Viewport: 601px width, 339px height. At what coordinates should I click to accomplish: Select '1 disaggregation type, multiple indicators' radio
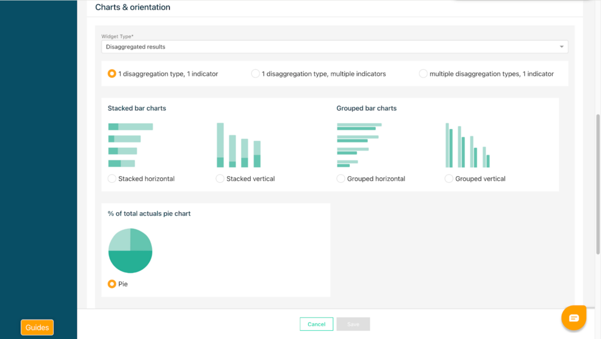coord(255,74)
